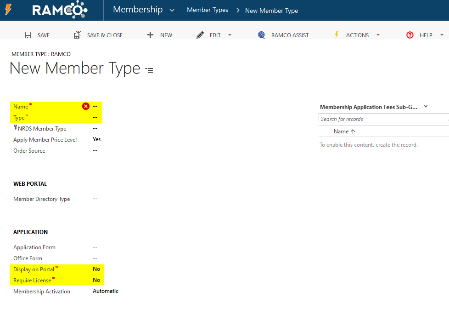Click the Edit pencil icon

(x=200, y=35)
